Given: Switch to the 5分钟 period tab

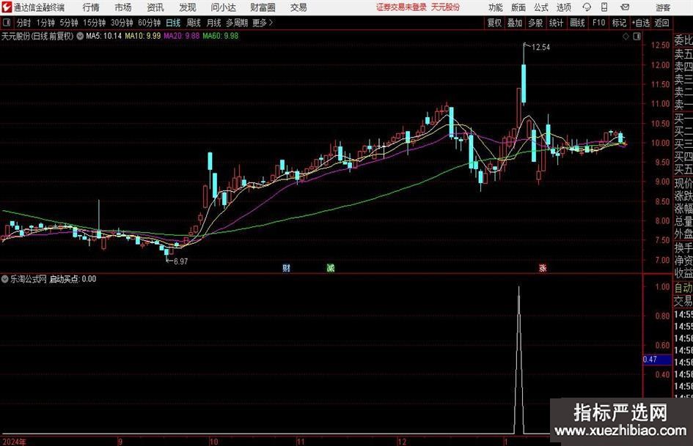Looking at the screenshot, I should tap(69, 23).
